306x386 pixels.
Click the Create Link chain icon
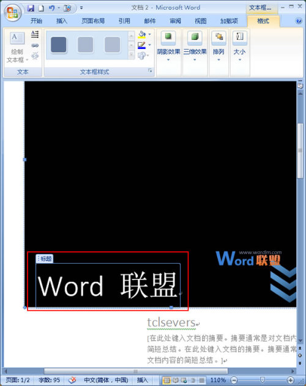tap(35, 45)
